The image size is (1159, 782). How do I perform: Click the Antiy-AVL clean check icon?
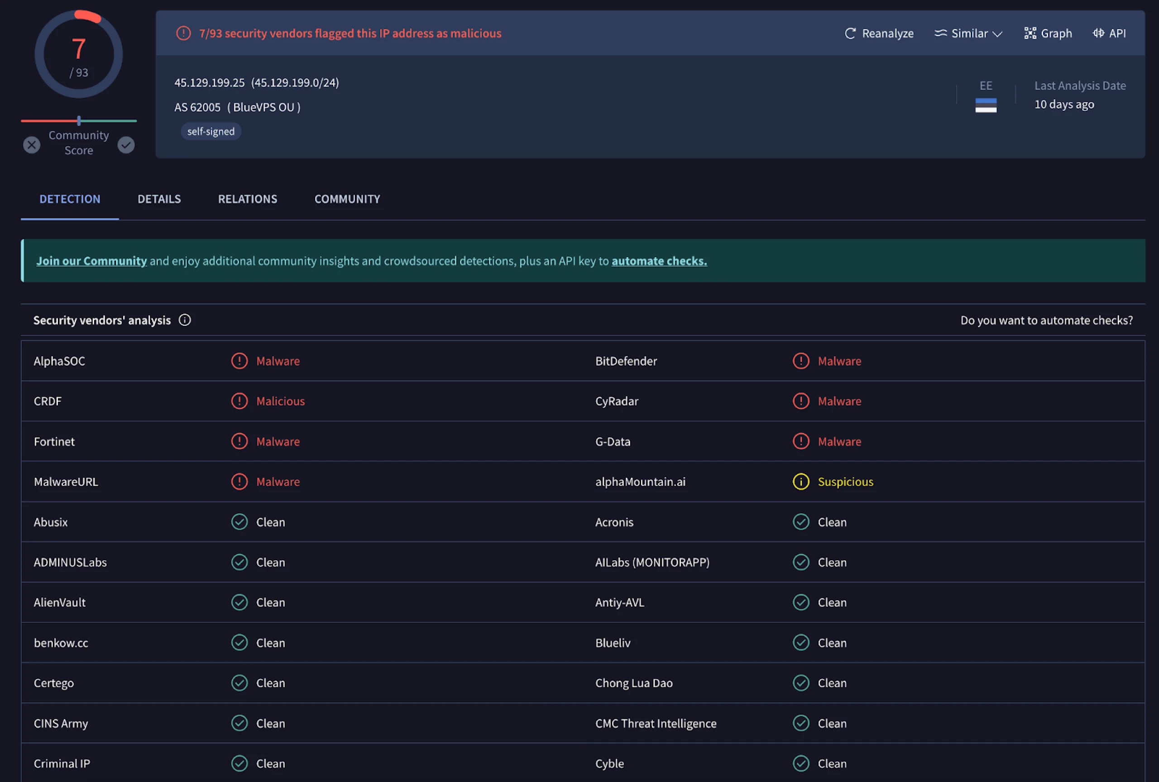[801, 602]
